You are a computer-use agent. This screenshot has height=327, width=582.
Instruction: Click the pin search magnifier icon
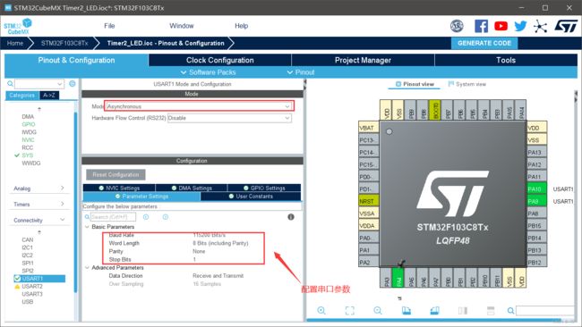coord(510,311)
